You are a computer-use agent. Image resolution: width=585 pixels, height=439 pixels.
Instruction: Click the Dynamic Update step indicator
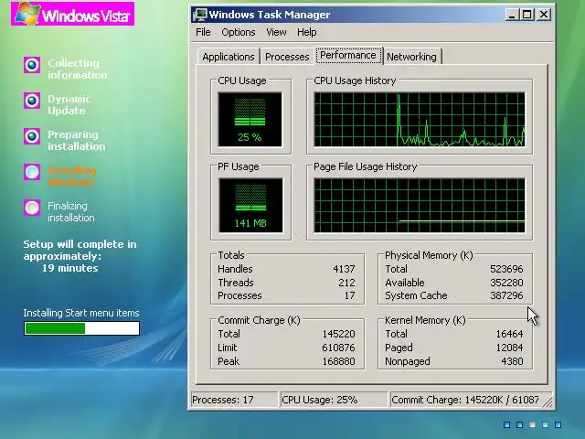point(32,101)
